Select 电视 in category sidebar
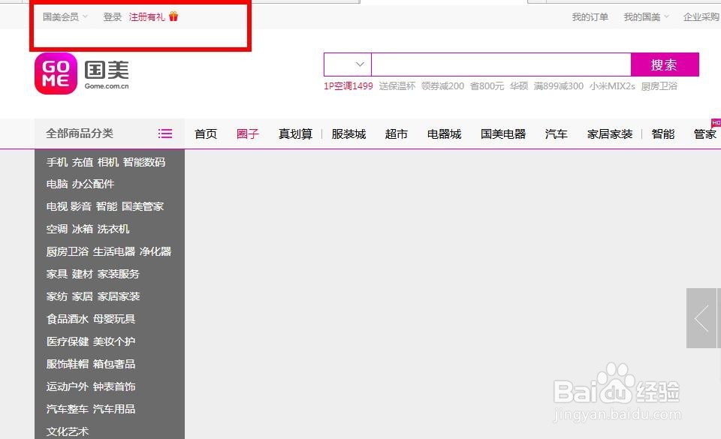The height and width of the screenshot is (439, 721). [x=57, y=206]
